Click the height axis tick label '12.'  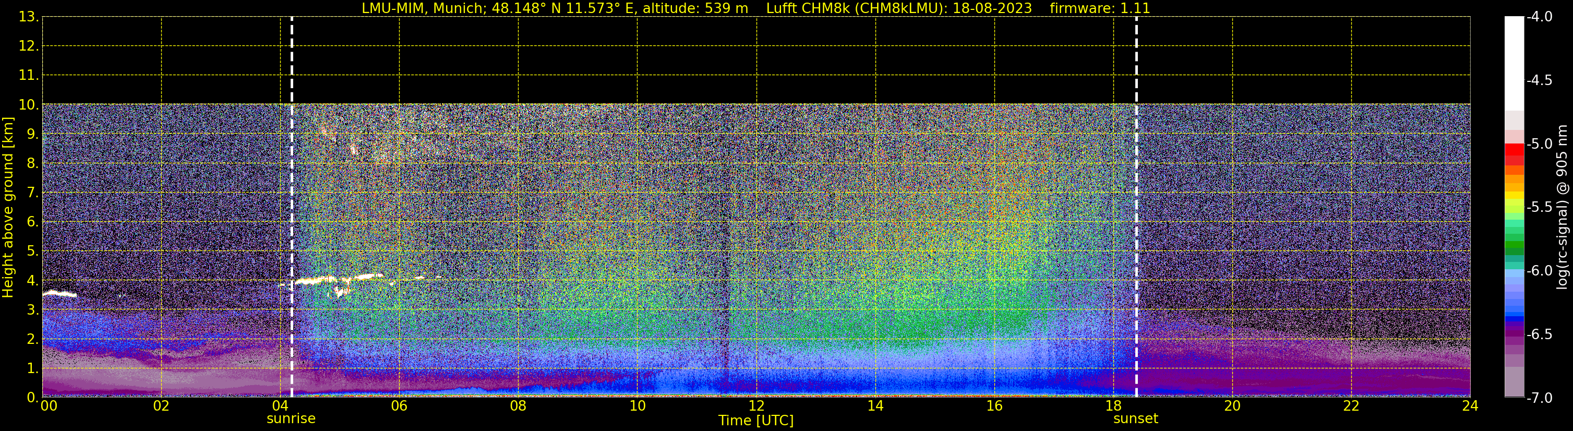[x=29, y=46]
